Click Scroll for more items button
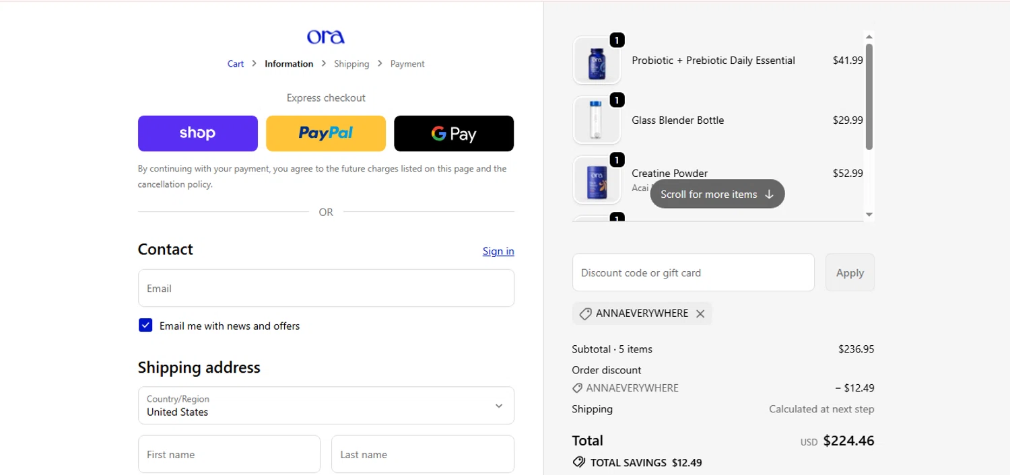 point(717,194)
